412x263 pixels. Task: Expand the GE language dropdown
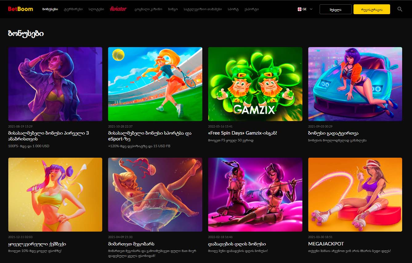click(311, 9)
